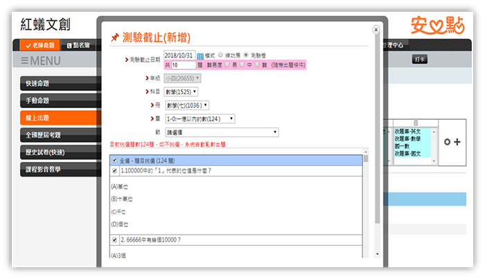Switch to the 點名簿 tab
Screen dimensions: 485x279
[x=78, y=45]
